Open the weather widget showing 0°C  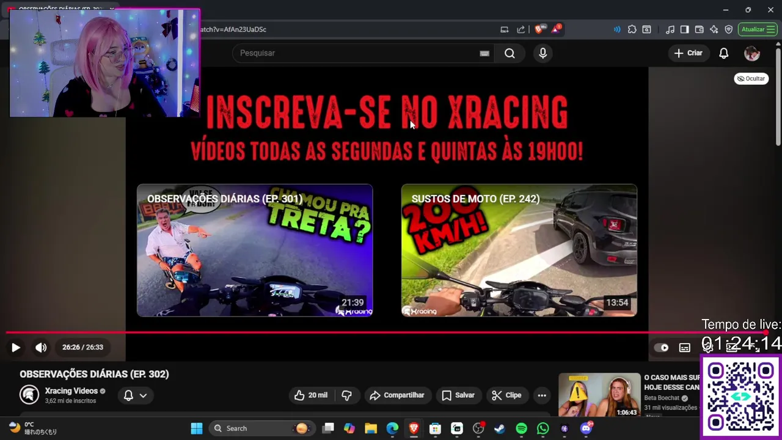click(33, 428)
